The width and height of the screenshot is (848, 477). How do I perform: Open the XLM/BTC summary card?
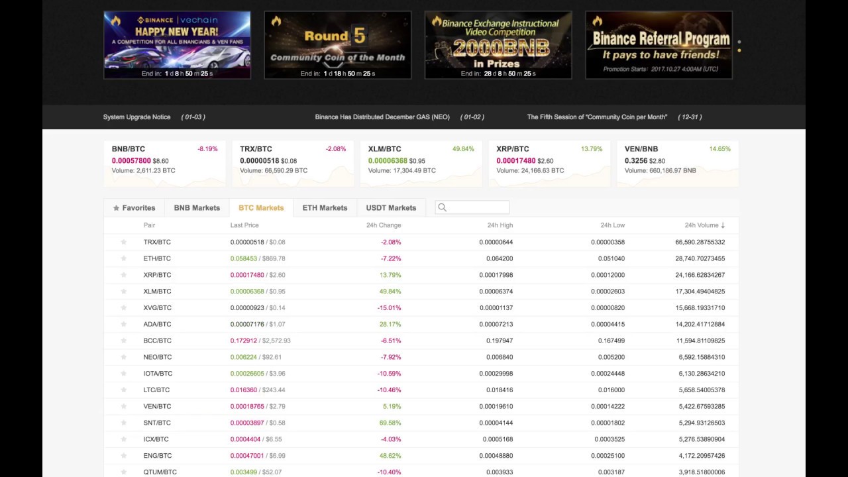tap(421, 163)
